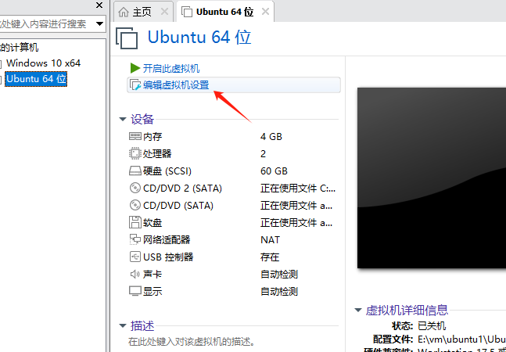This screenshot has height=352, width=506.
Task: Click 编辑虚拟机设置 link
Action: (176, 85)
